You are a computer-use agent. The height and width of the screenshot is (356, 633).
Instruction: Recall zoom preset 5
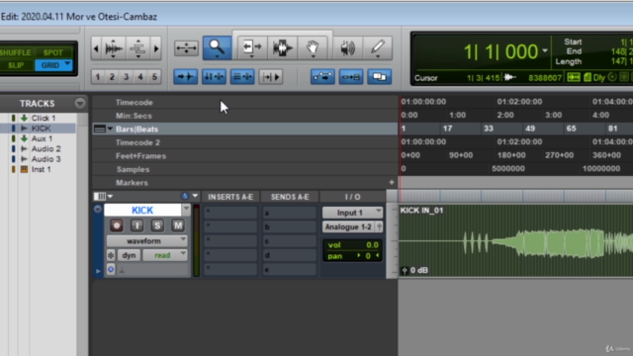pyautogui.click(x=154, y=77)
